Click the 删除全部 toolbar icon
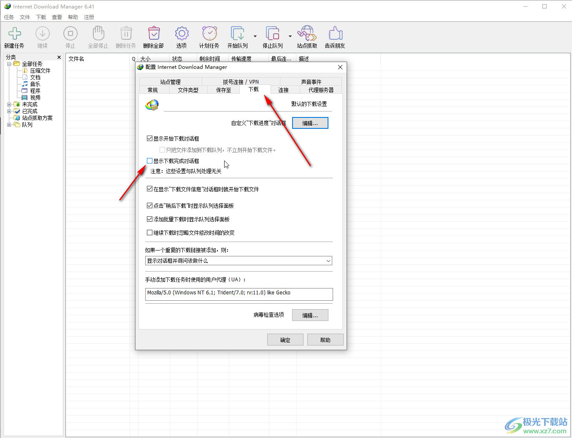The height and width of the screenshot is (438, 572). pyautogui.click(x=154, y=33)
